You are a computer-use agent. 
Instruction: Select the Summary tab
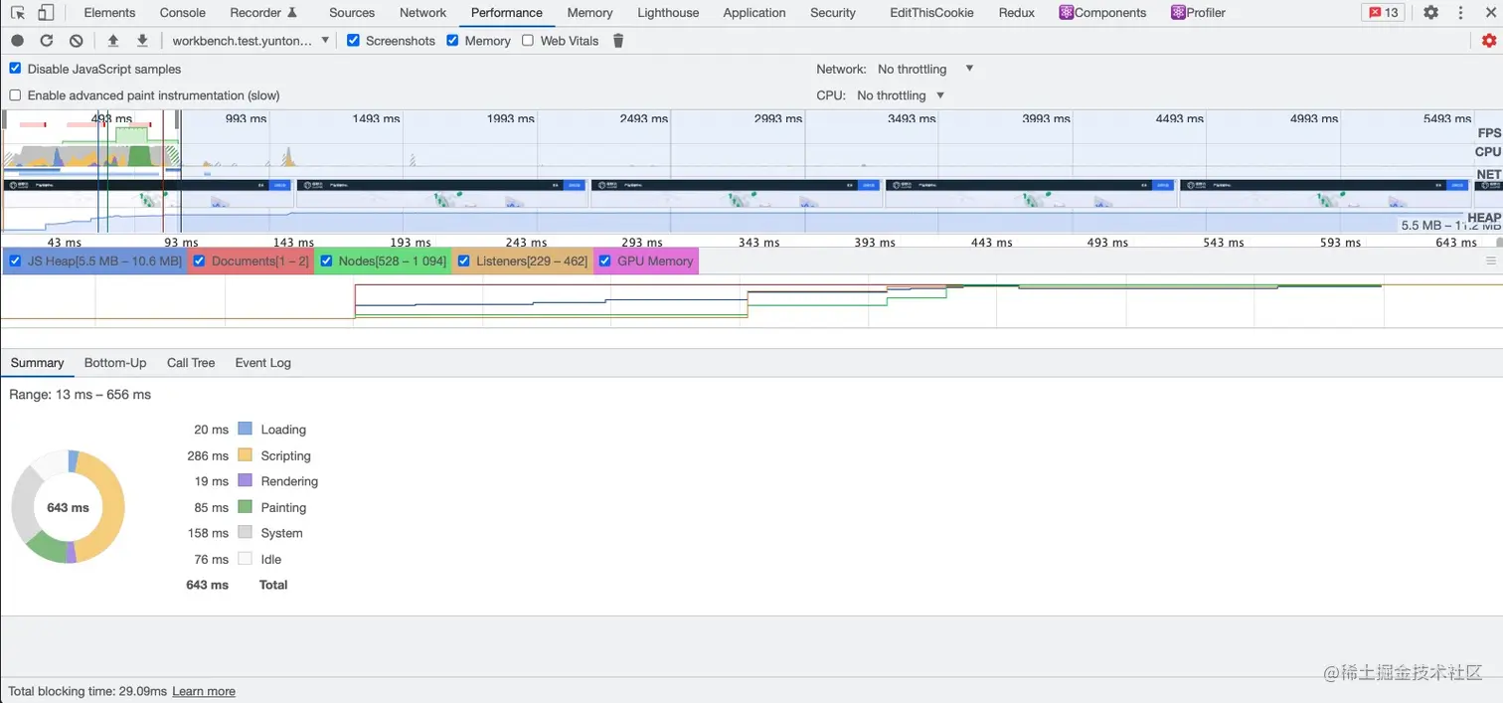coord(37,363)
